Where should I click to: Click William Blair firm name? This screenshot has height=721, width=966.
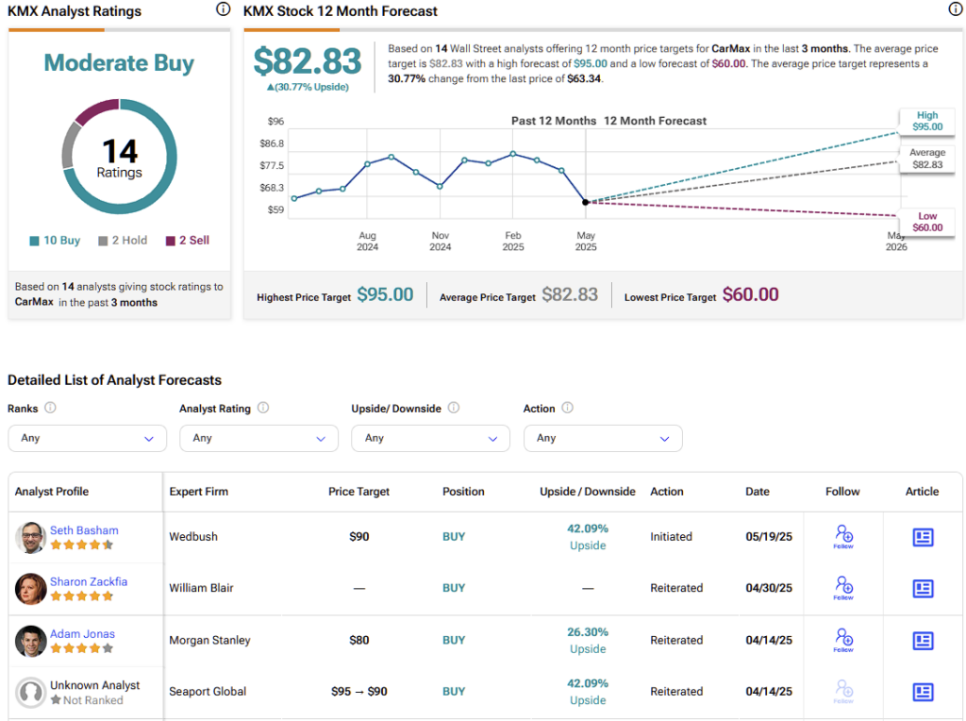201,588
